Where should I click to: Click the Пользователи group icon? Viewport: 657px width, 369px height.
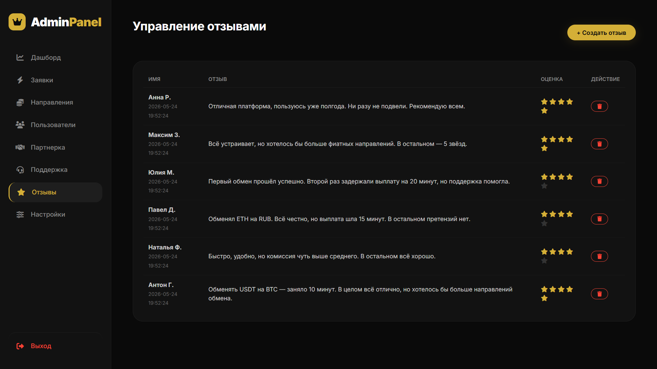20,125
